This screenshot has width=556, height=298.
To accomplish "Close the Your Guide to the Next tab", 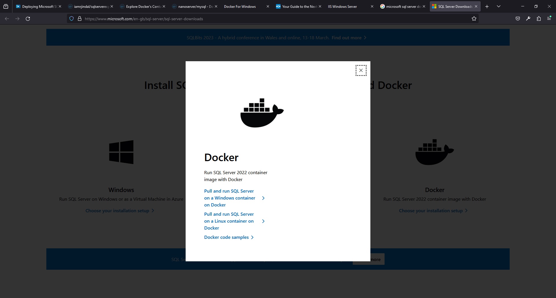I will [320, 6].
